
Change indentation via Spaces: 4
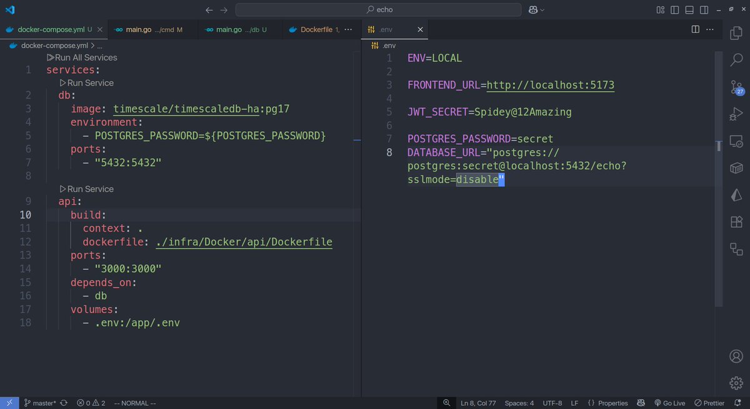(x=519, y=403)
